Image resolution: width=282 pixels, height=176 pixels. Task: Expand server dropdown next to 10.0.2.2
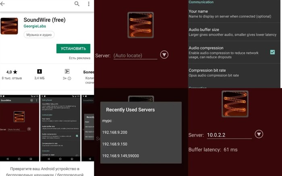pos(259,134)
